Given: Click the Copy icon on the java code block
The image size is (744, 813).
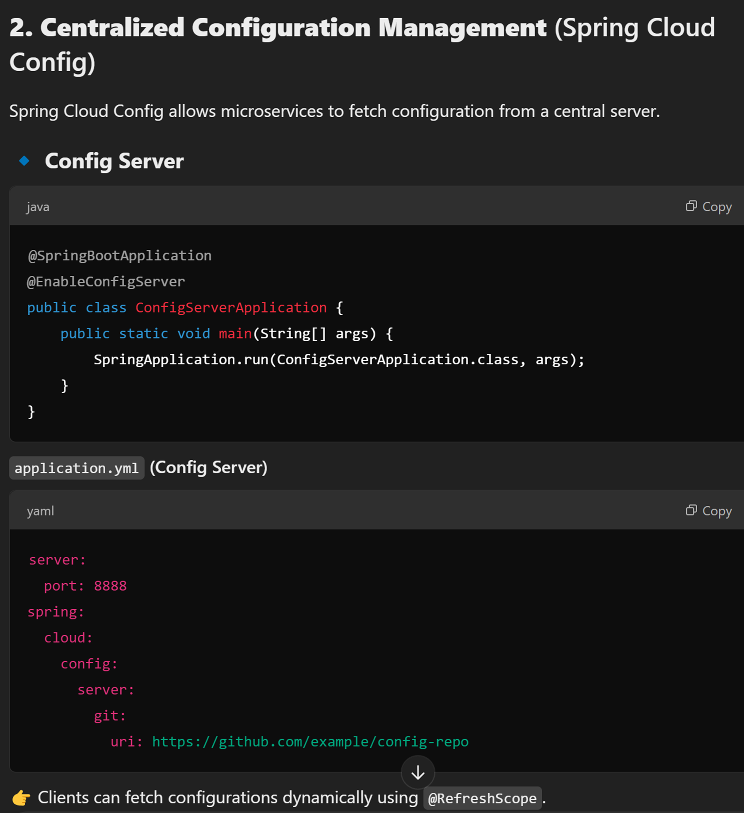Looking at the screenshot, I should click(691, 206).
